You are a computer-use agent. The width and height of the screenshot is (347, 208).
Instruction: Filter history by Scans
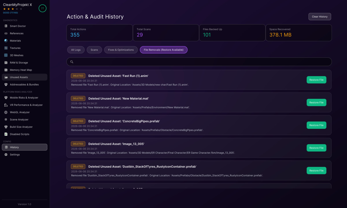point(94,50)
